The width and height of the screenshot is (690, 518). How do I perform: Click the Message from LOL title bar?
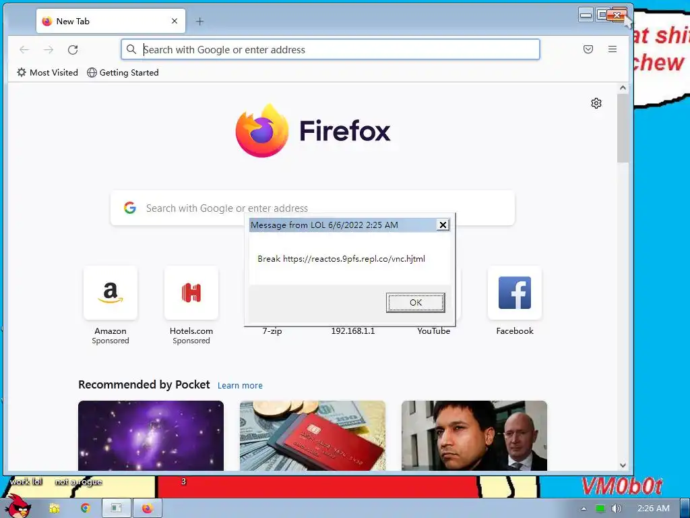point(342,225)
